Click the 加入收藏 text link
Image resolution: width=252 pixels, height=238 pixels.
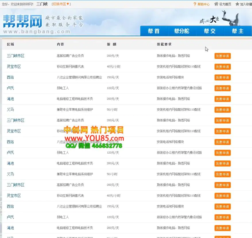(x=246, y=4)
